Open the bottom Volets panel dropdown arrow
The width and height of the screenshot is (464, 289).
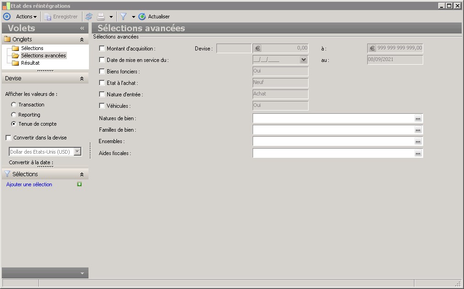coord(82,273)
